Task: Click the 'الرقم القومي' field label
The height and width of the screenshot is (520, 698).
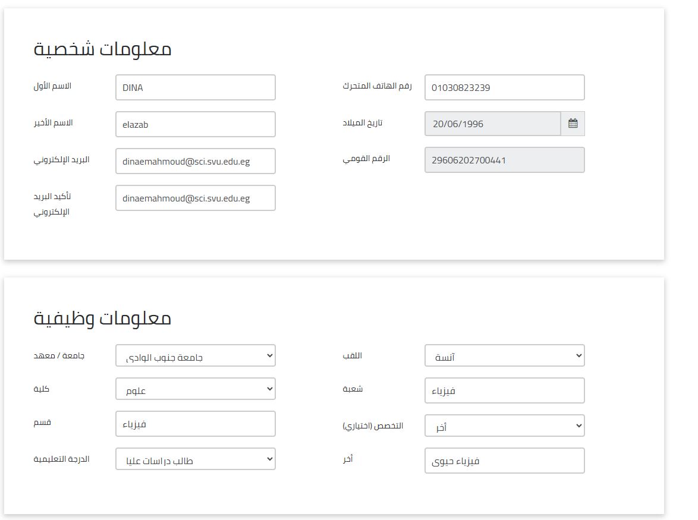Action: 366,159
